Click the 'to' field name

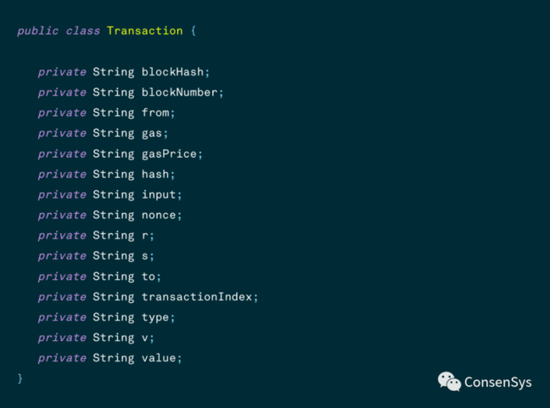(149, 277)
